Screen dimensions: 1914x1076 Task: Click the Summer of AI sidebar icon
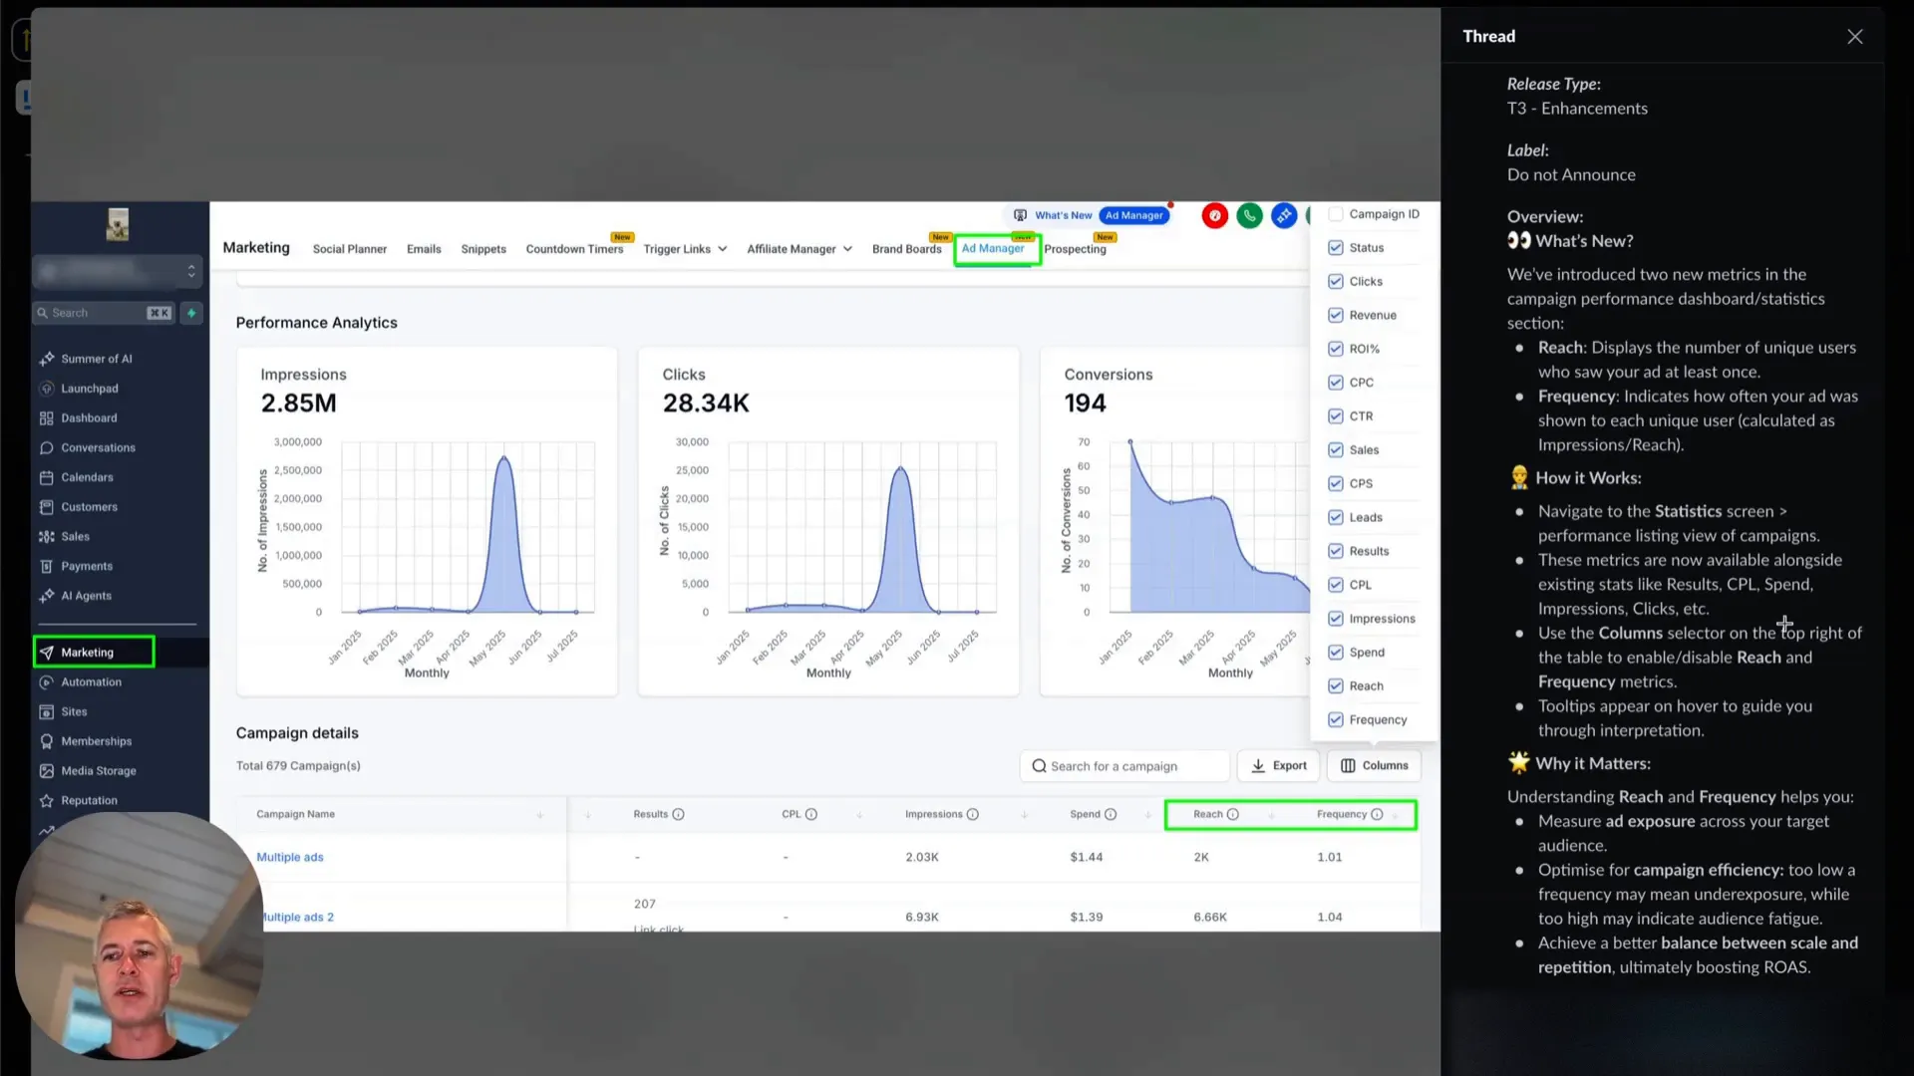point(47,359)
